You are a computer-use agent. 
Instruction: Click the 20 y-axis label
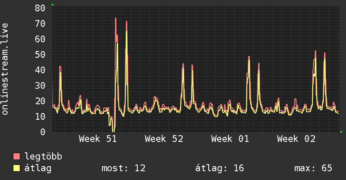40,101
